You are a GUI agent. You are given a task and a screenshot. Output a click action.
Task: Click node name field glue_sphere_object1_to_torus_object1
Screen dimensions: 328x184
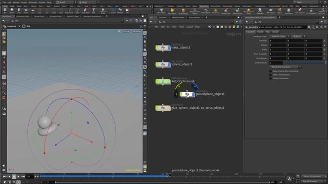click(x=282, y=27)
